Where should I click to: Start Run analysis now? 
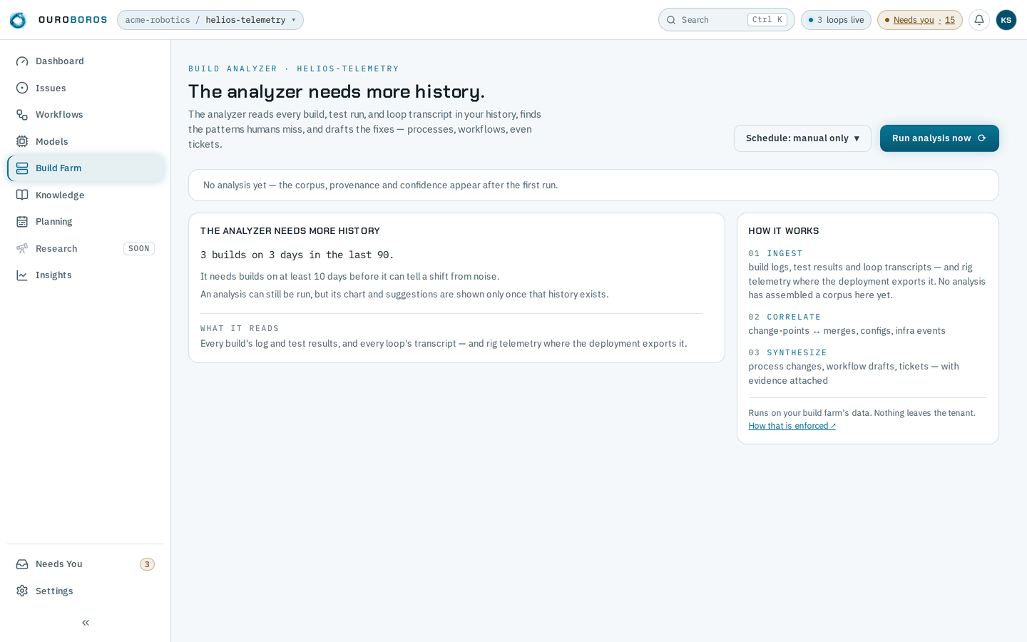(x=939, y=138)
